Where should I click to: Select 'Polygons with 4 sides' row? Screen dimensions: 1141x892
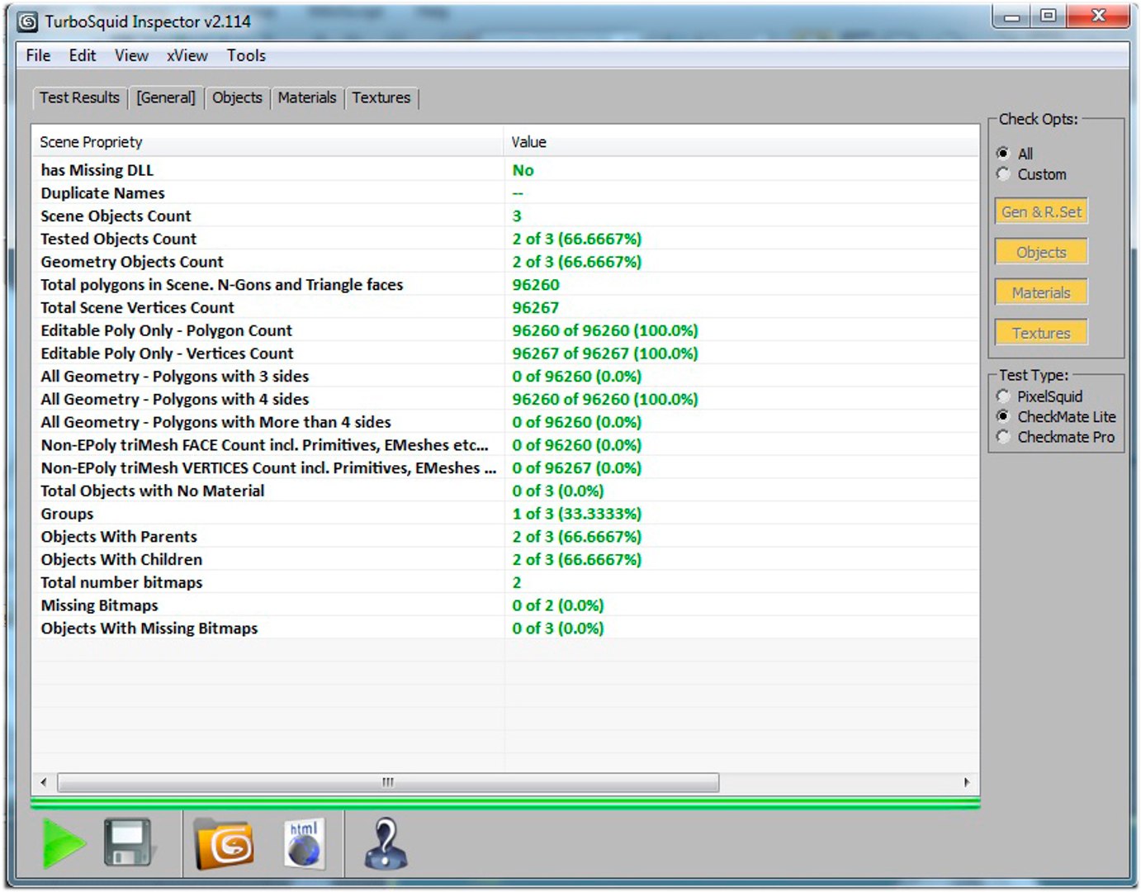[505, 399]
